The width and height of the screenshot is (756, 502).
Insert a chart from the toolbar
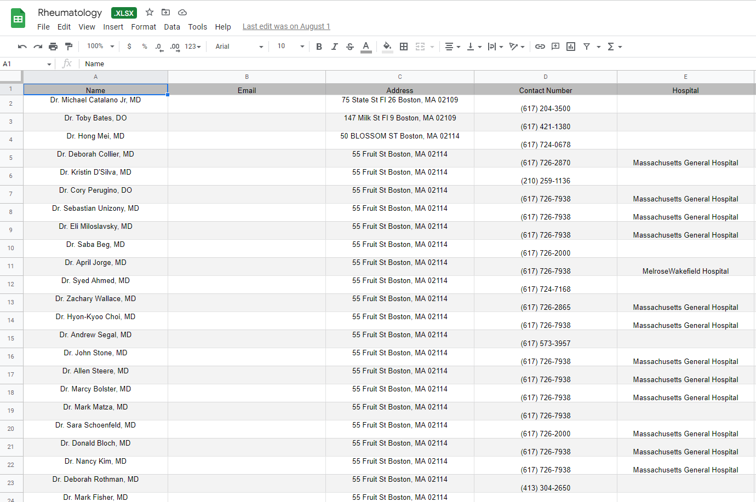coord(571,47)
